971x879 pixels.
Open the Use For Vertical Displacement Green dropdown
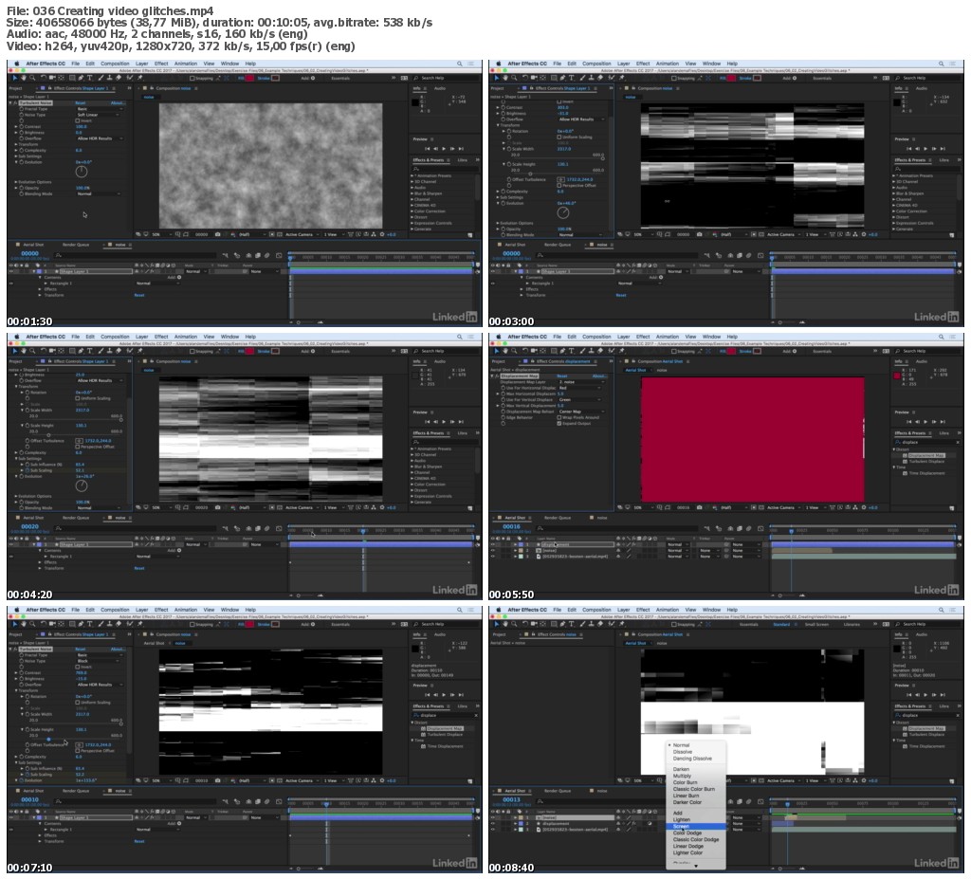(x=581, y=400)
